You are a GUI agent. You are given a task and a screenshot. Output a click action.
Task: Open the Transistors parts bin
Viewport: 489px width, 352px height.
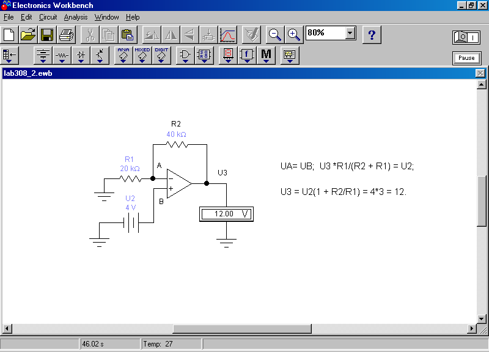tap(100, 56)
